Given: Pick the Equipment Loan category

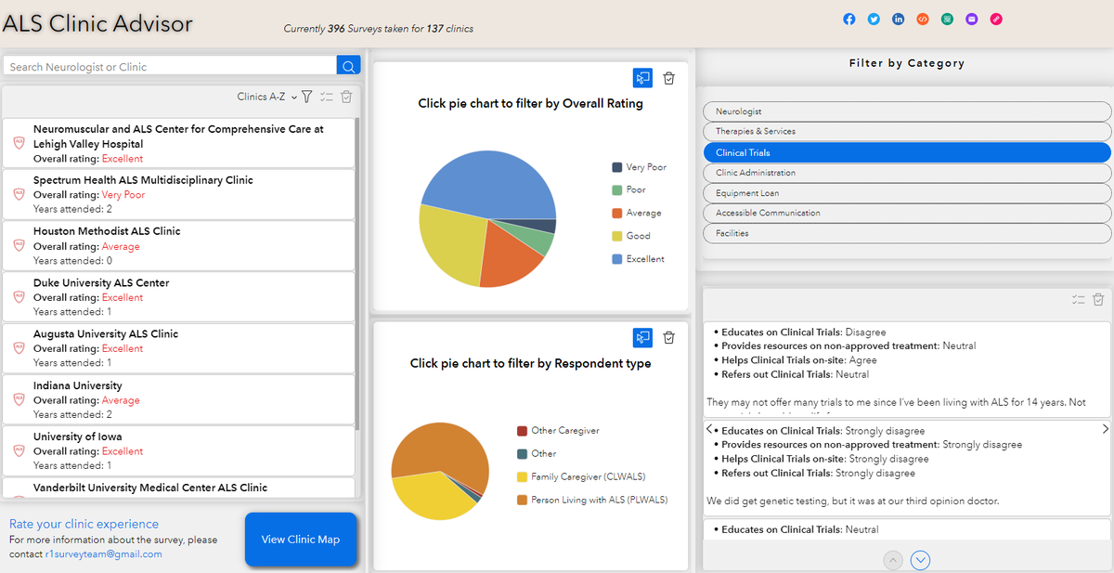Looking at the screenshot, I should [x=907, y=193].
